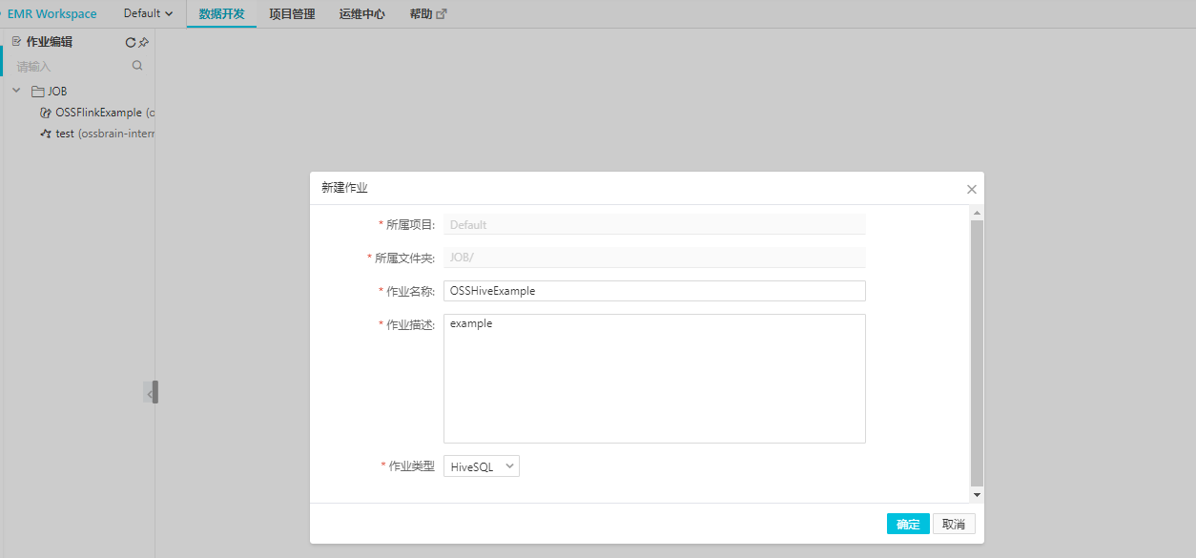The height and width of the screenshot is (558, 1196).
Task: Open the 帮助 external link
Action: click(x=427, y=14)
